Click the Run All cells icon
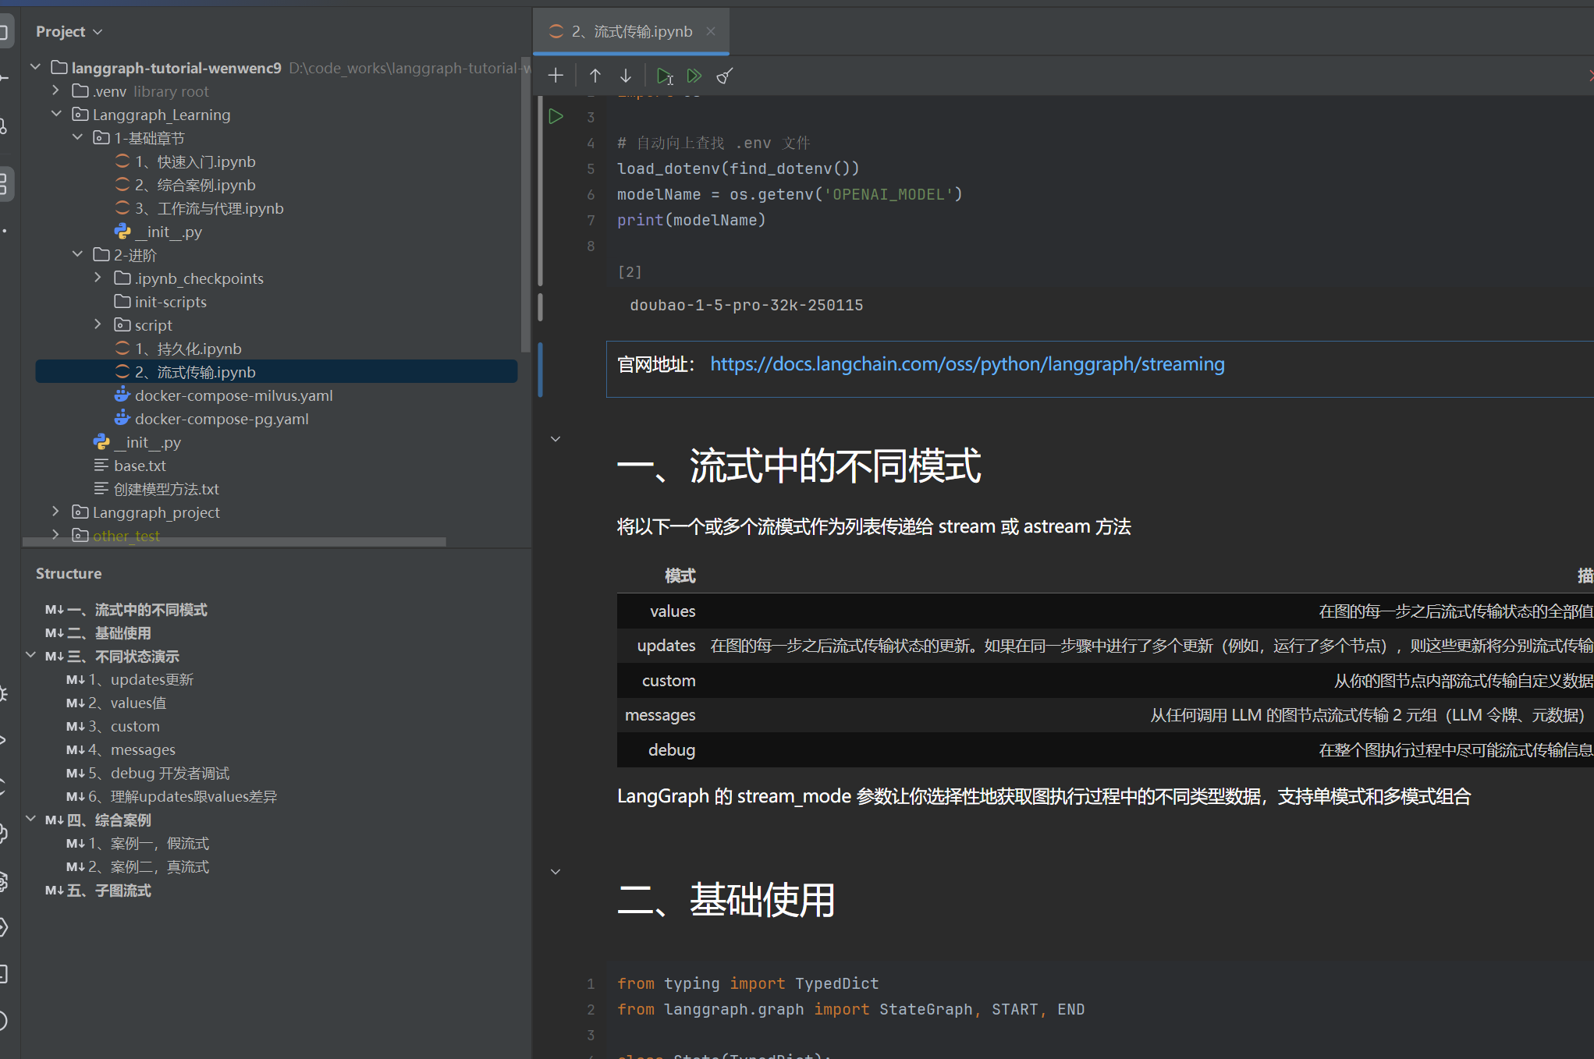The width and height of the screenshot is (1594, 1059). tap(694, 76)
